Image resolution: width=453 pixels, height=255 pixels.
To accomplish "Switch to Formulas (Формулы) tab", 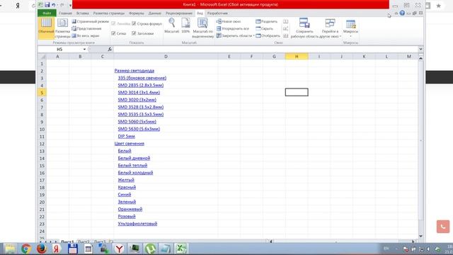I will click(x=136, y=13).
